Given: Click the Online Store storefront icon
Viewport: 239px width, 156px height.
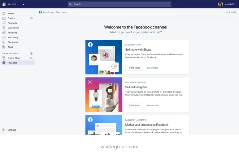Looking at the screenshot, I should pos(4,58).
